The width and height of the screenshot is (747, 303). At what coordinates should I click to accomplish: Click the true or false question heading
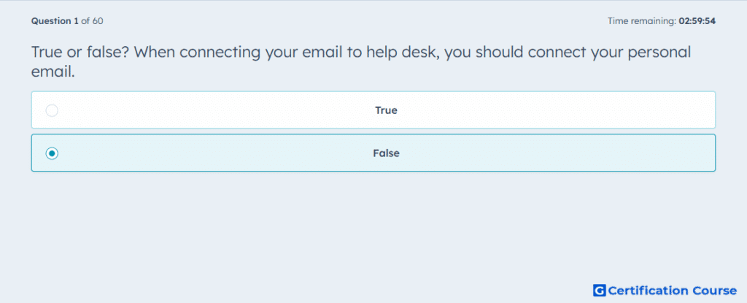point(361,61)
